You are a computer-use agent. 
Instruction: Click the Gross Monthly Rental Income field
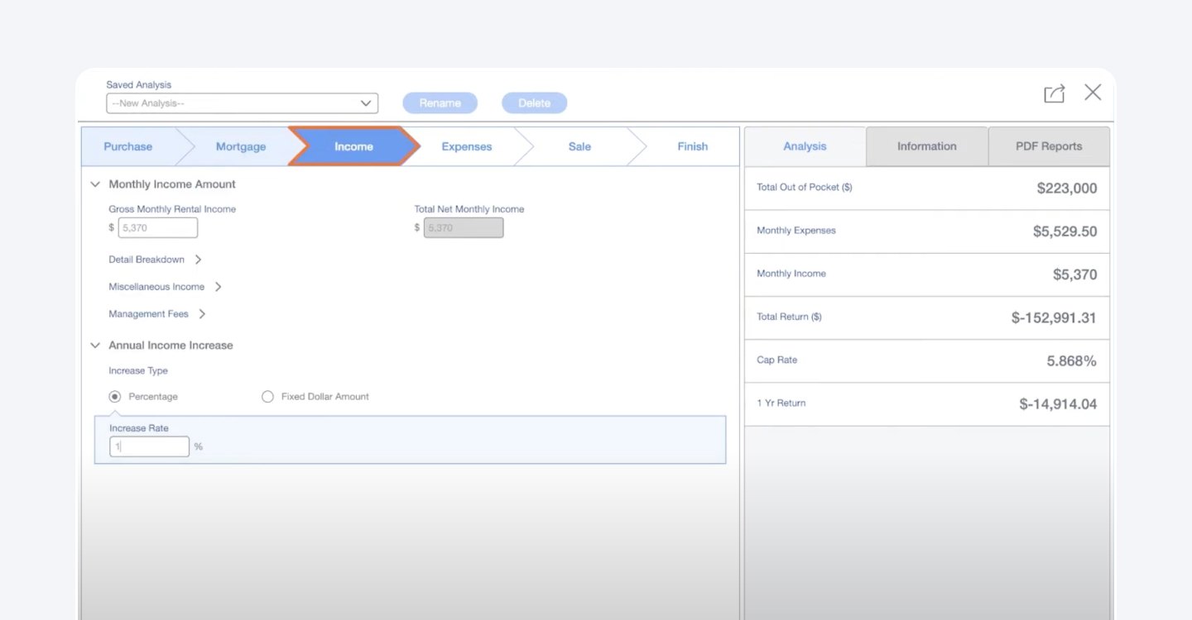[158, 228]
